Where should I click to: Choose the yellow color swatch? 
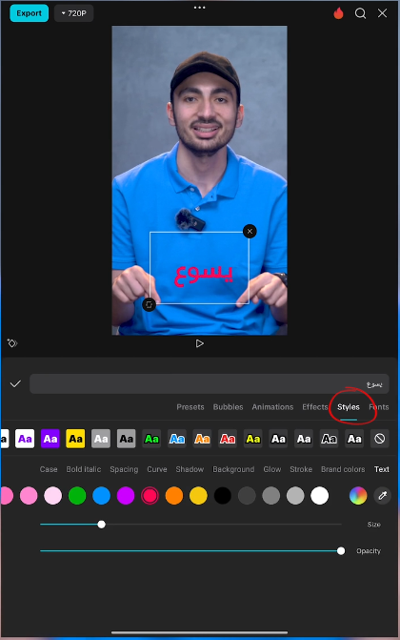coord(198,496)
